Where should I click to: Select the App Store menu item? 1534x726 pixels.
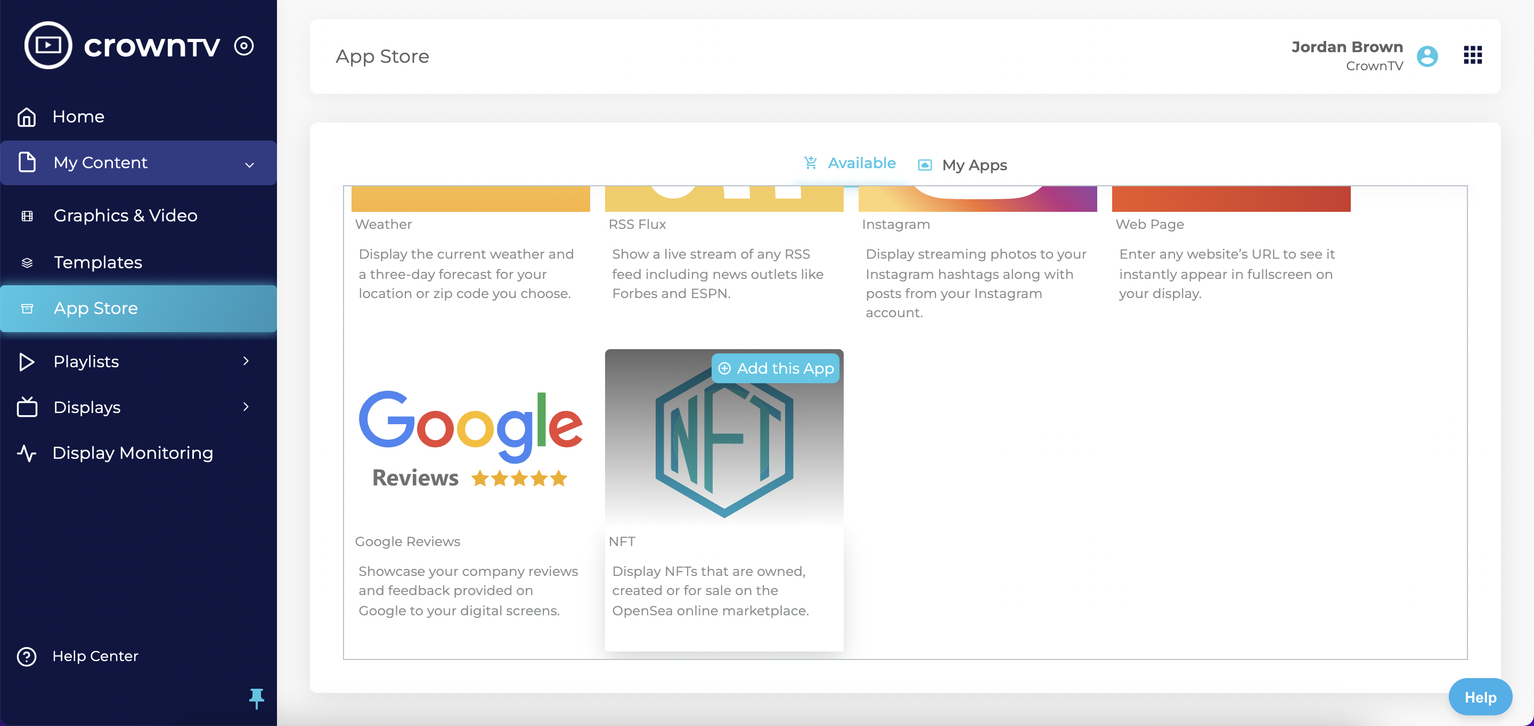click(x=138, y=308)
